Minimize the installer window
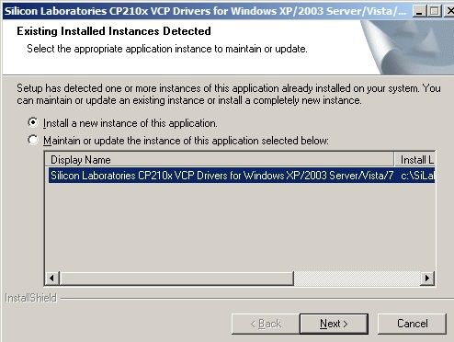This screenshot has height=342, width=454. click(x=418, y=11)
